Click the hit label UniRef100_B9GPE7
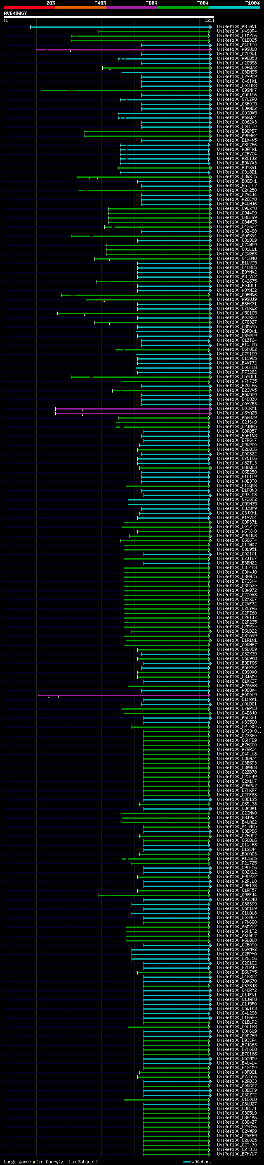 click(x=236, y=131)
